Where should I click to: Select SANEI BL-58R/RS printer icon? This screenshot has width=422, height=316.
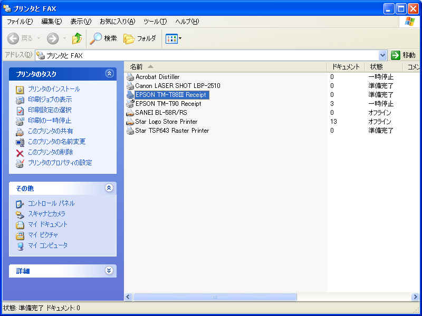tap(130, 113)
